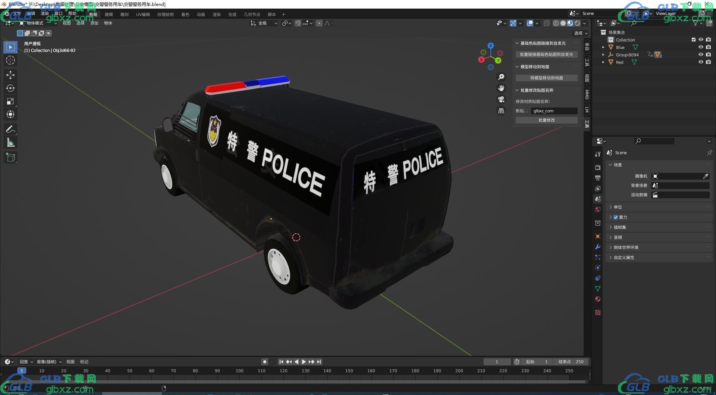The image size is (716, 395).
Task: Expand the 音频 audio panel
Action: pyautogui.click(x=659, y=237)
